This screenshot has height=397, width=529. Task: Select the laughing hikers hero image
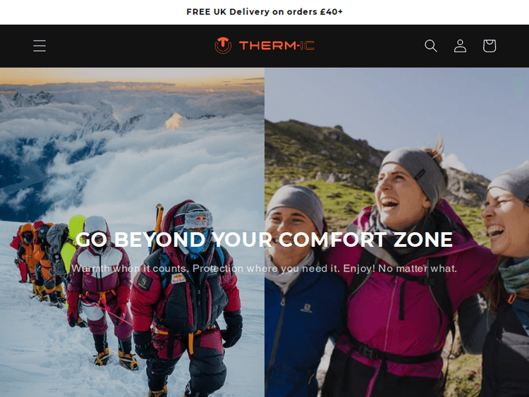396,232
